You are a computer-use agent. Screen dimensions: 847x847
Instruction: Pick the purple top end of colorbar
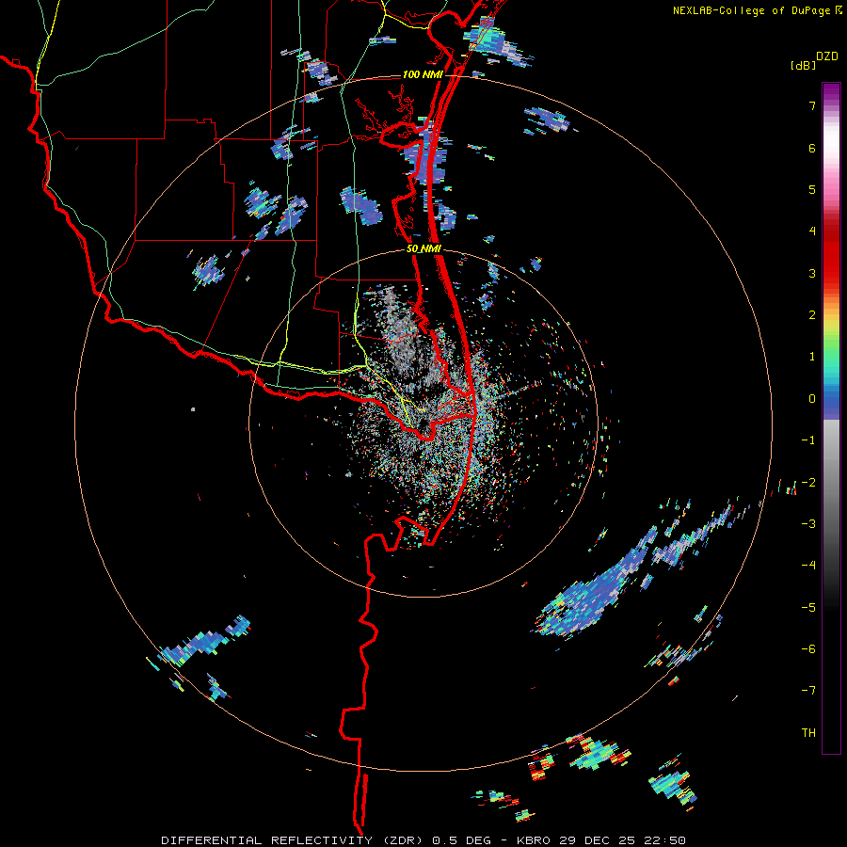831,92
